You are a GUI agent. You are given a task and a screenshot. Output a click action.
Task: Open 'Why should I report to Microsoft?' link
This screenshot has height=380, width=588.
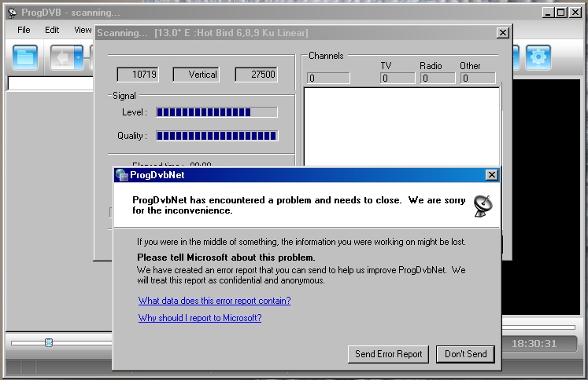click(x=200, y=318)
